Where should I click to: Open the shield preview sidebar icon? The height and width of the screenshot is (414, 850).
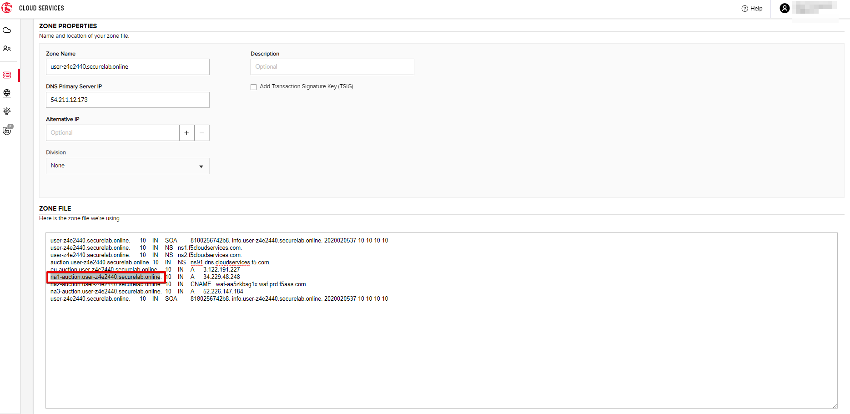coord(7,130)
